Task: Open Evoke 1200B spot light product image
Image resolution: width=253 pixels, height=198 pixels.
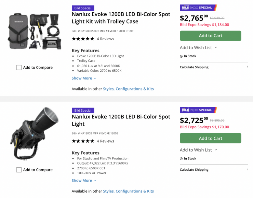Action: (x=35, y=134)
